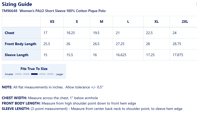Click the highlighted middle fit scale segment

(x=34, y=74)
